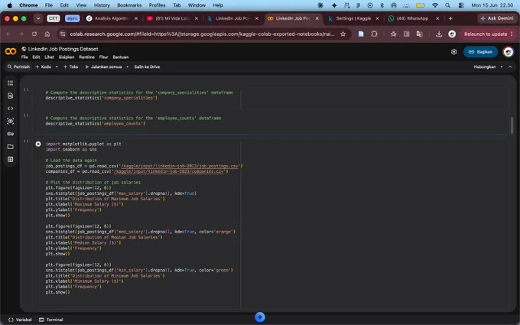Open Chrome tab search dropdown
This screenshot has height=325, width=520.
point(38,18)
